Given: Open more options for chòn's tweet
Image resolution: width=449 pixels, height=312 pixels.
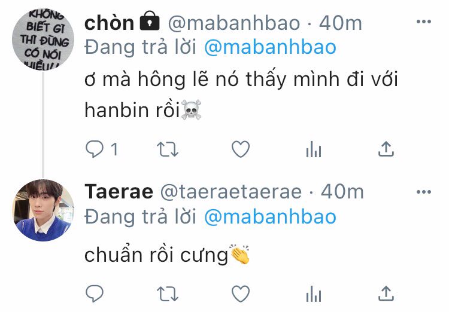Looking at the screenshot, I should 424,22.
